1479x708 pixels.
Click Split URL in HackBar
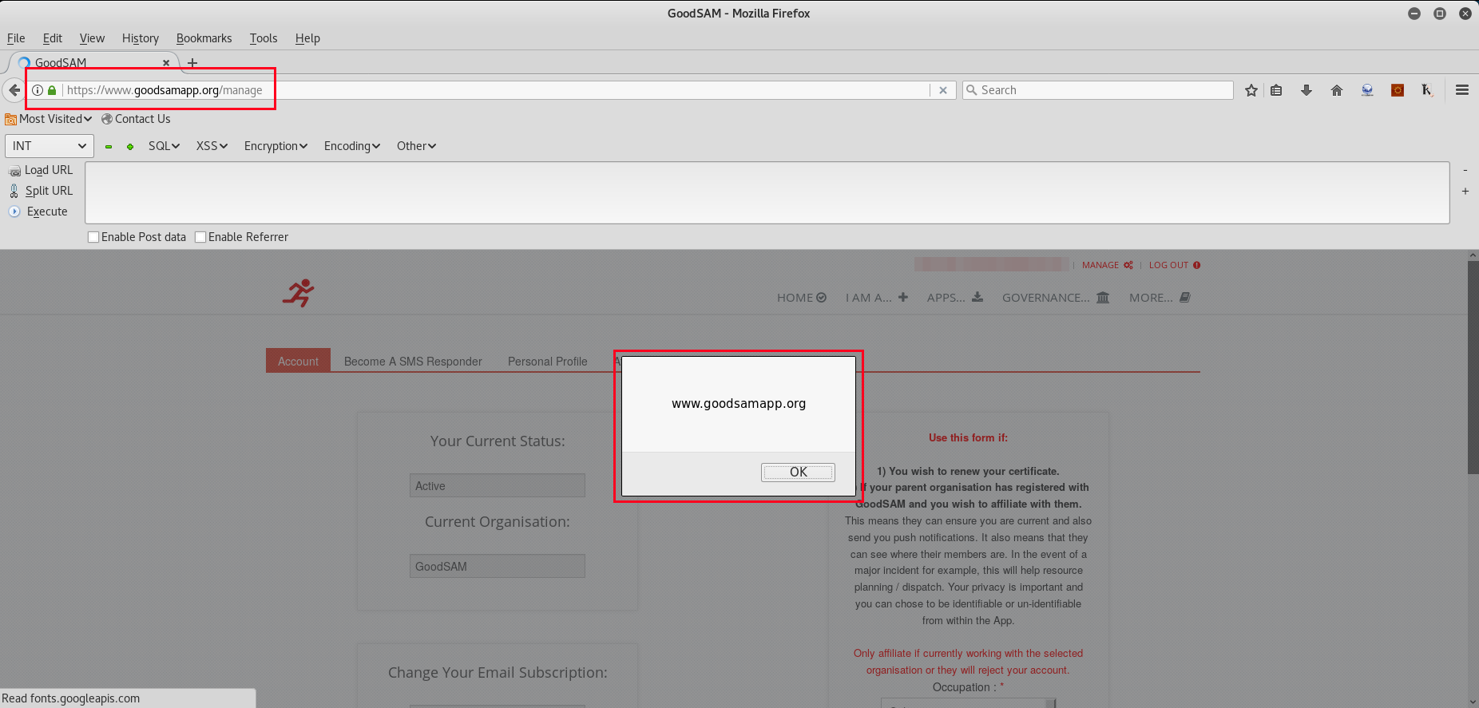click(41, 191)
